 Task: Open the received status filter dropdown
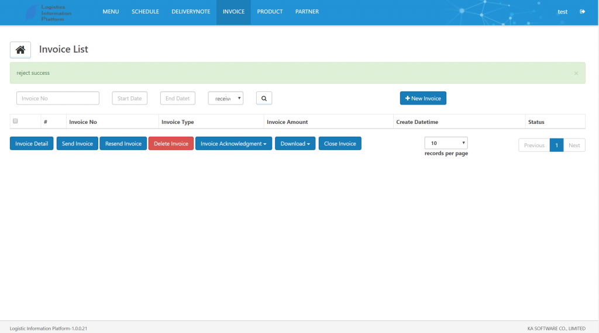point(226,98)
